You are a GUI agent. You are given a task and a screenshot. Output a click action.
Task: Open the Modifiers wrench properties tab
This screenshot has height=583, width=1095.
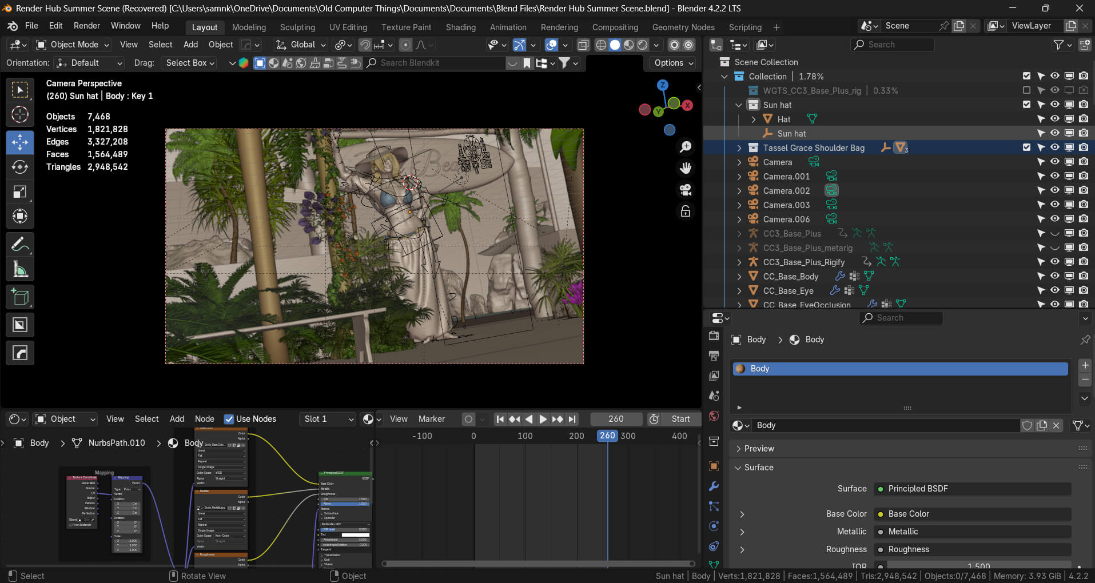[x=714, y=486]
